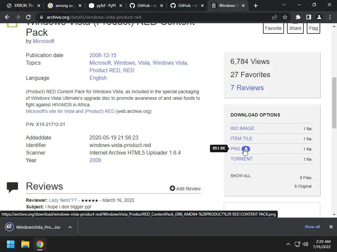Click the Chrome taskbar icon
Image resolution: width=337 pixels, height=252 pixels.
(x=39, y=244)
